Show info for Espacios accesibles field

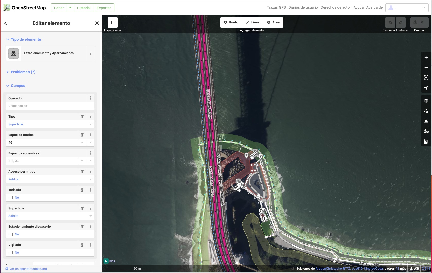click(90, 153)
